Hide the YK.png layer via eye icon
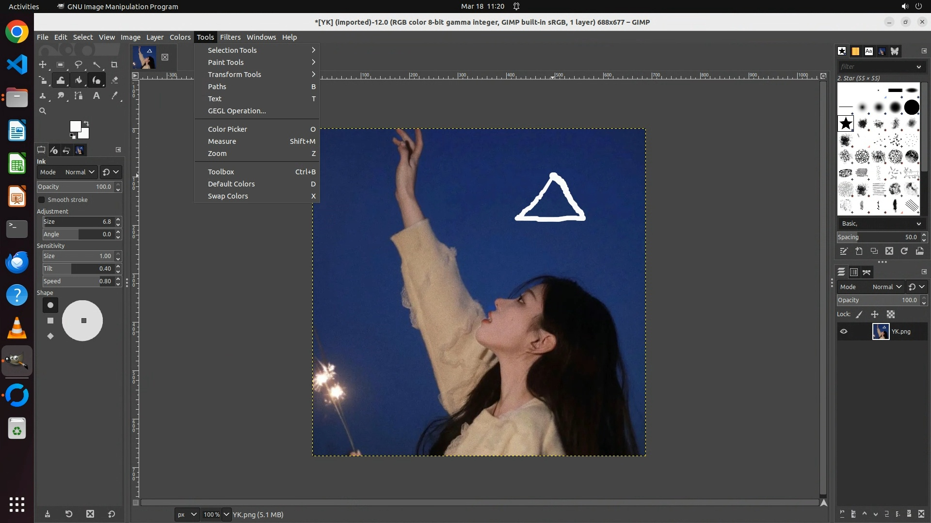Image resolution: width=931 pixels, height=523 pixels. pyautogui.click(x=844, y=332)
